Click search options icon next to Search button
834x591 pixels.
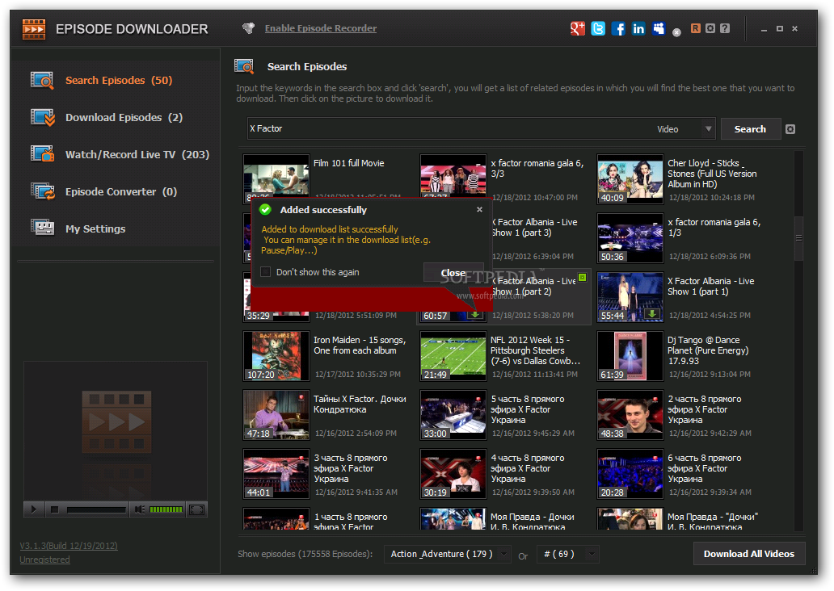click(x=790, y=129)
